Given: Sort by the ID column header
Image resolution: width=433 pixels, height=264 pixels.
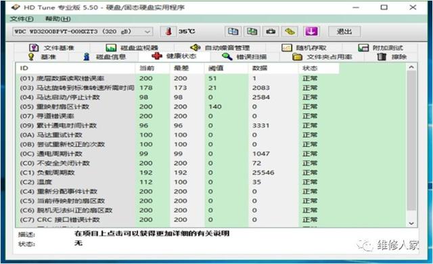Looking at the screenshot, I should [x=76, y=68].
